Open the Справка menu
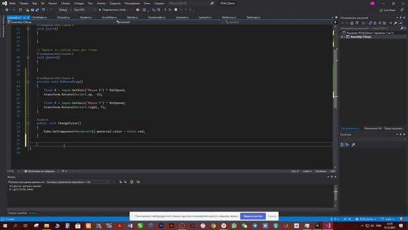 159,3
